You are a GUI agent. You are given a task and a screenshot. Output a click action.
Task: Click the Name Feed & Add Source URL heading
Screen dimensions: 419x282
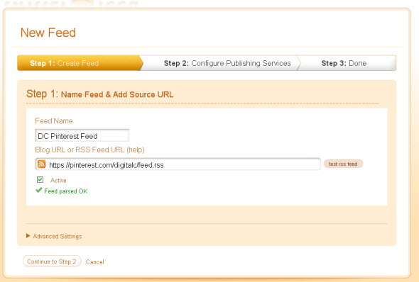point(117,95)
